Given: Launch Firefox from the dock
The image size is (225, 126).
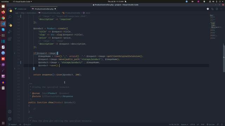Looking at the screenshot, I should tap(3, 12).
